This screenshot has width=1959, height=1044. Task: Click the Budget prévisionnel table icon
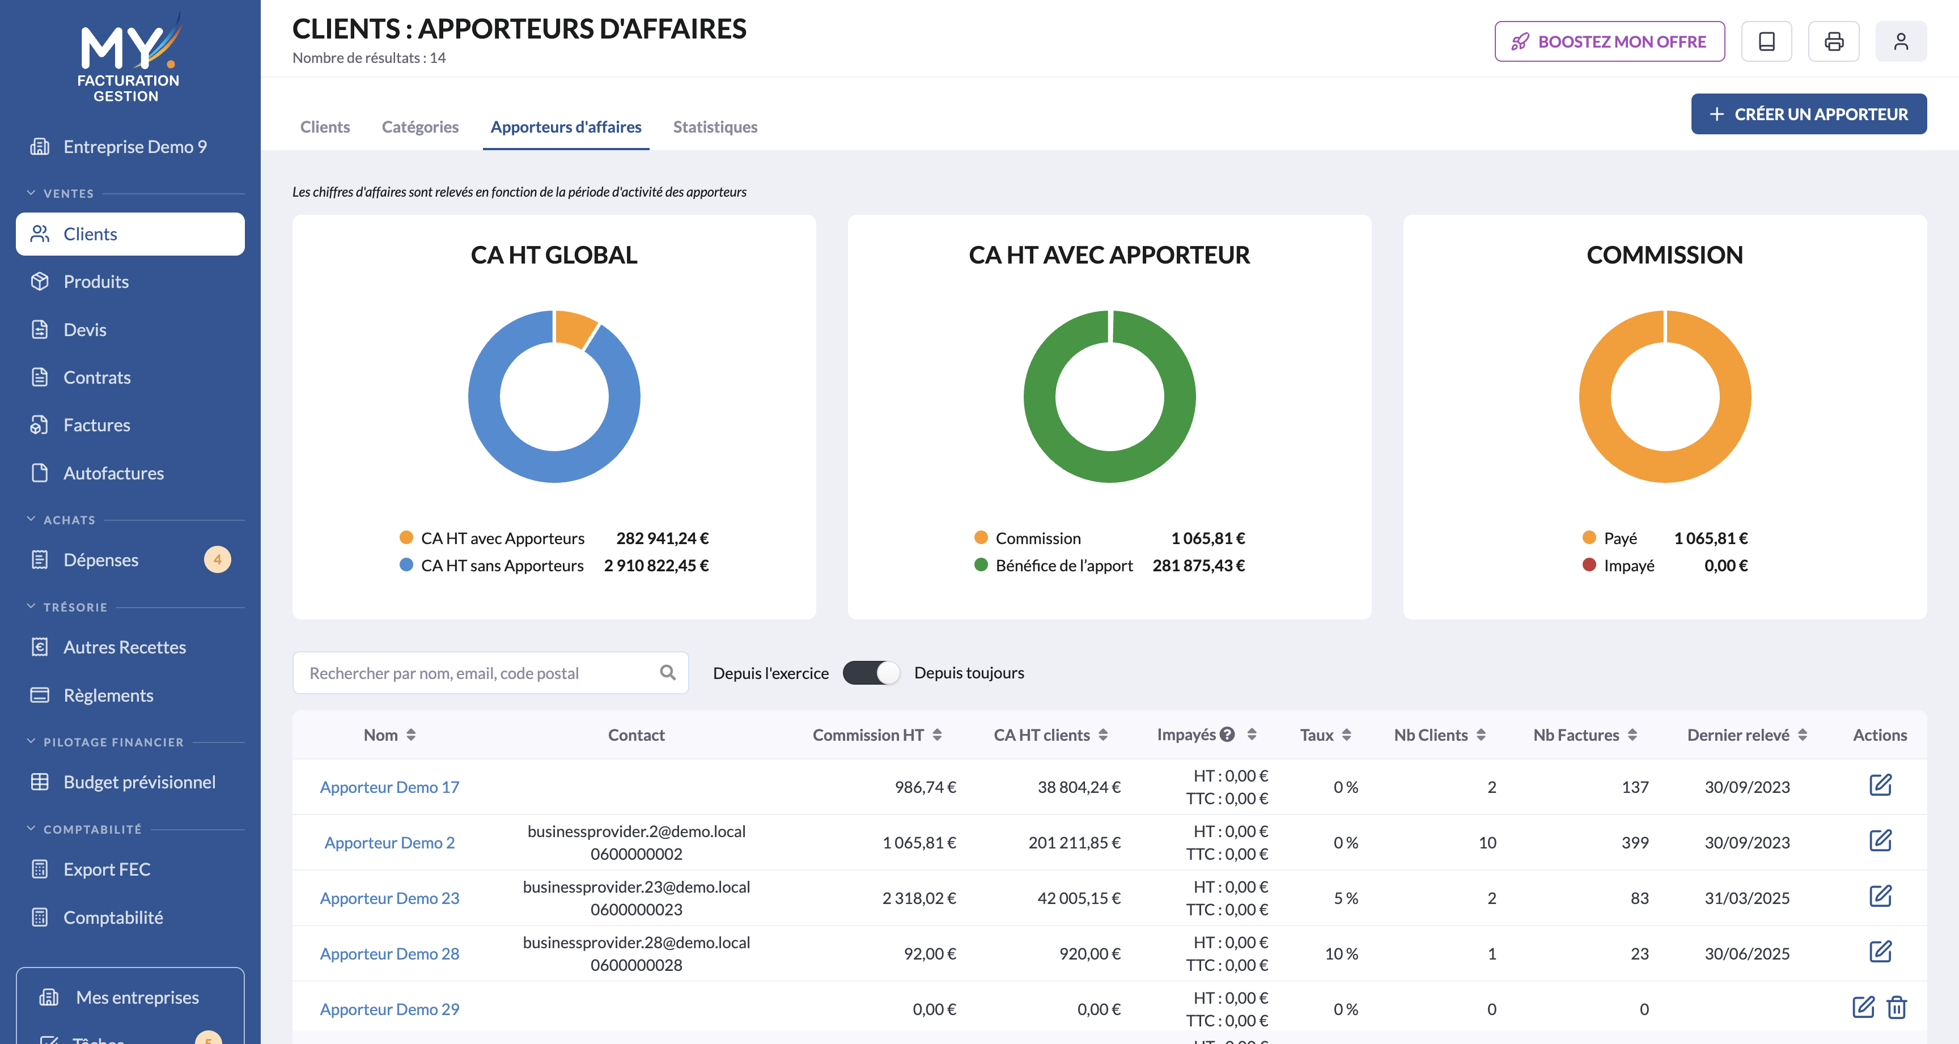[x=40, y=782]
